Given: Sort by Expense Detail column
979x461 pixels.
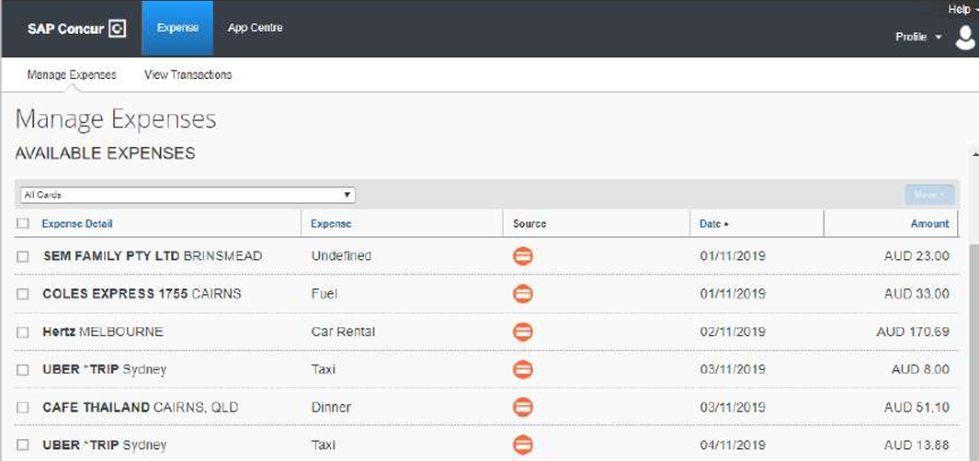Looking at the screenshot, I should coord(77,223).
